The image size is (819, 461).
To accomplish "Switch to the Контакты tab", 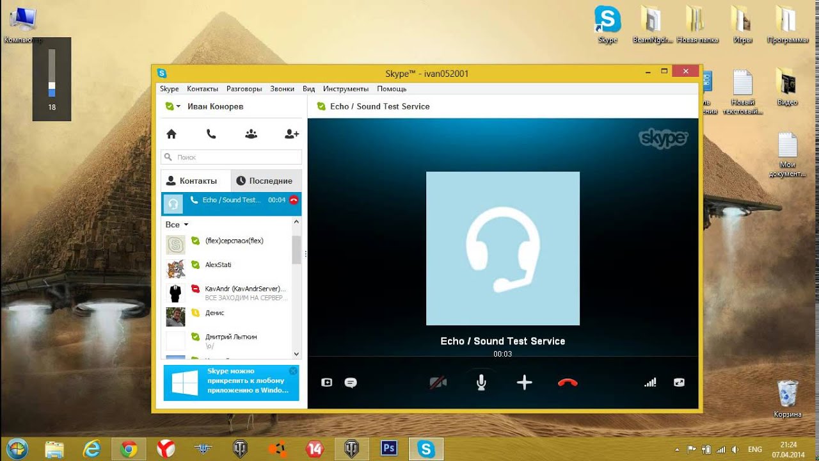I will click(196, 181).
